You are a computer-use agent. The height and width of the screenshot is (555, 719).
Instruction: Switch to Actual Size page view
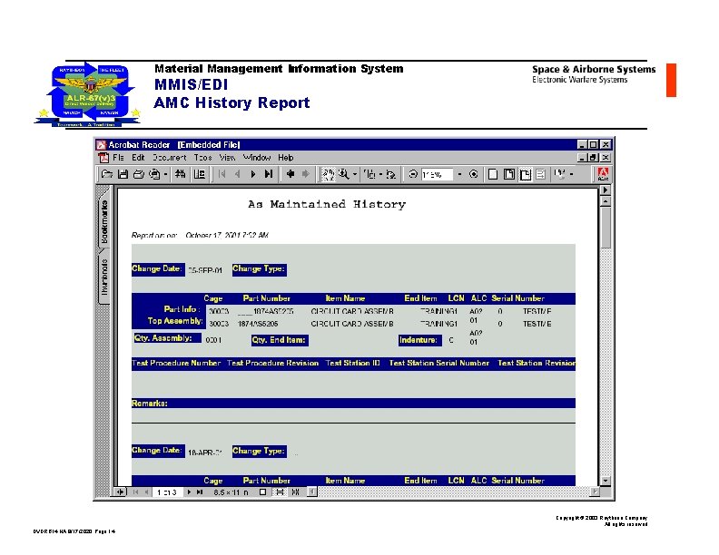(x=493, y=174)
